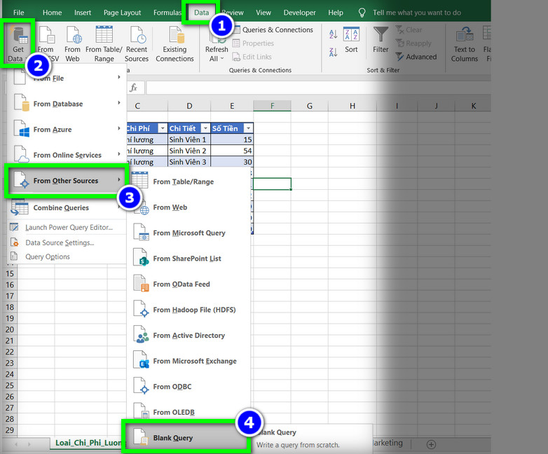Open Advanced filter options
This screenshot has height=454, width=548.
pyautogui.click(x=416, y=57)
